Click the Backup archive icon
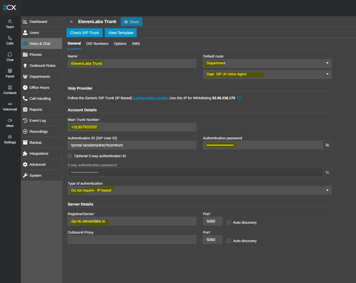 pos(25,142)
